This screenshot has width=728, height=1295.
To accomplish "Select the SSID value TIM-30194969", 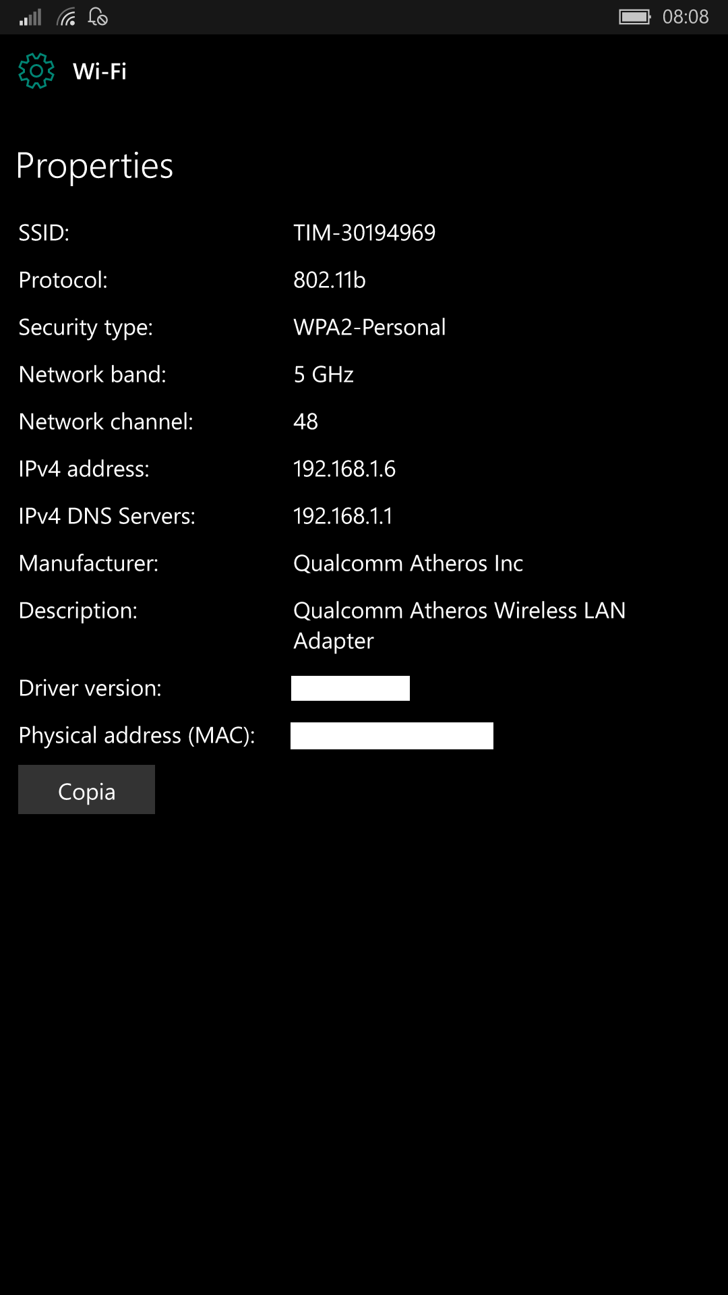I will [x=365, y=233].
